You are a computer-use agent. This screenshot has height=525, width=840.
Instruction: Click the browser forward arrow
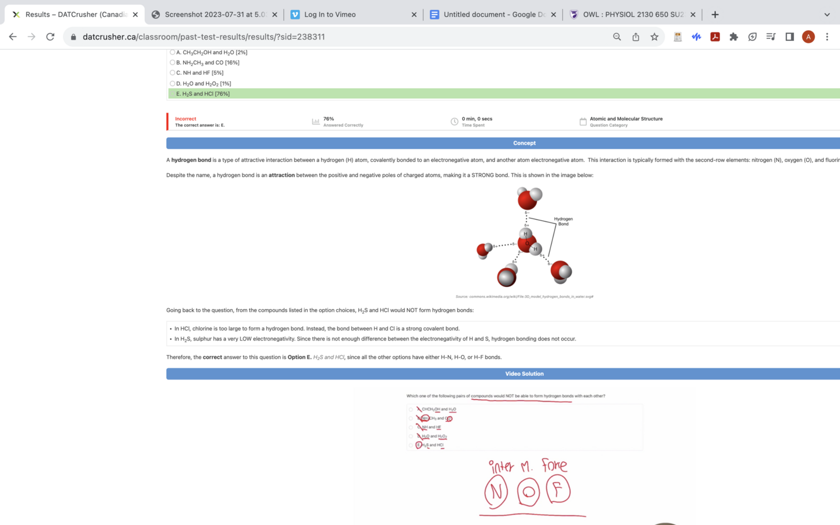pyautogui.click(x=31, y=37)
